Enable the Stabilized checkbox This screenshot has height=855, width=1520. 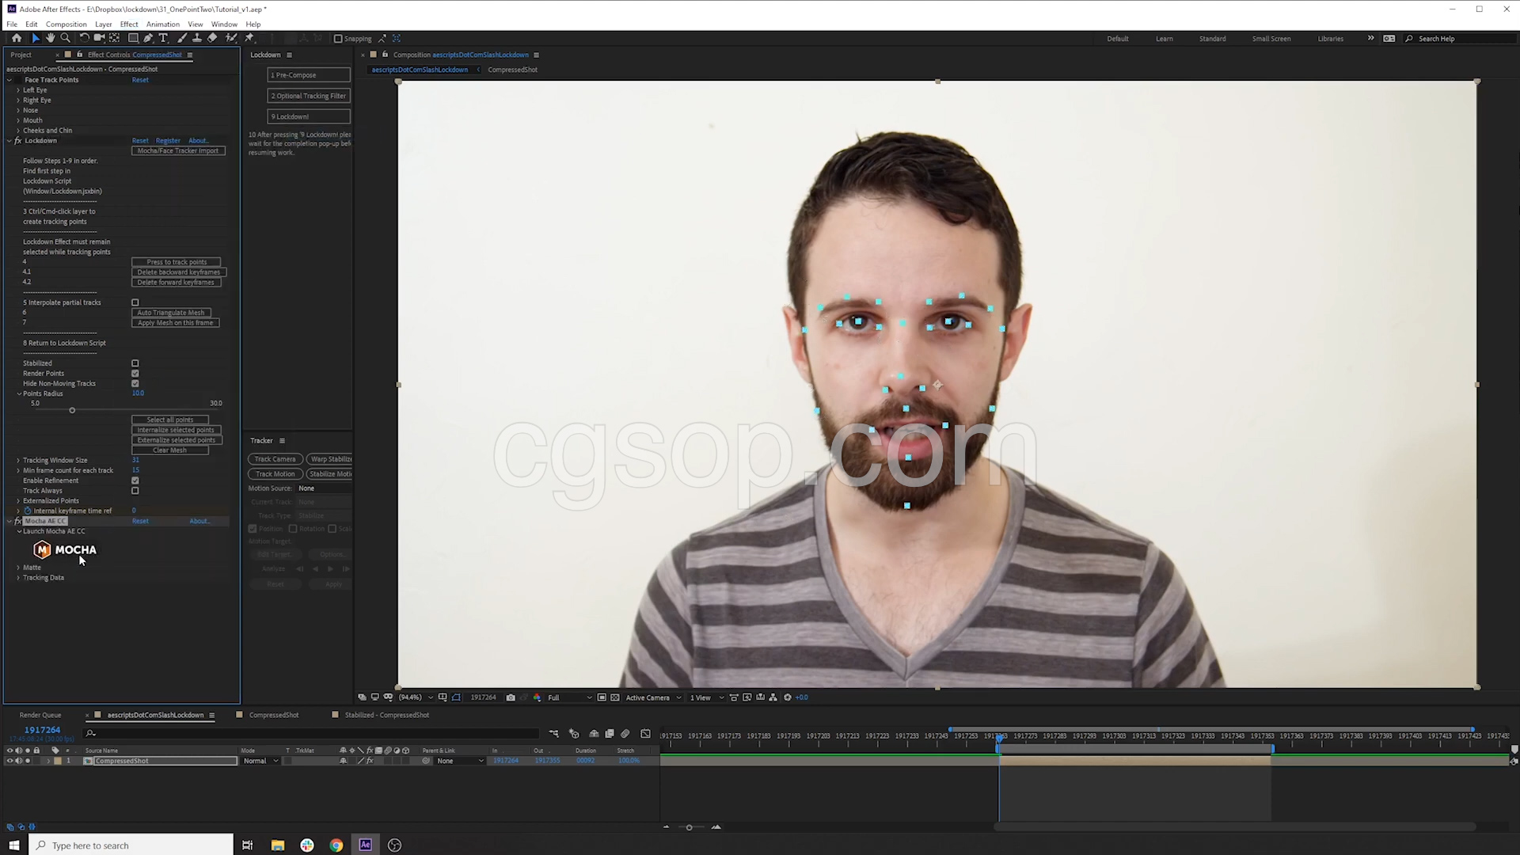point(135,363)
